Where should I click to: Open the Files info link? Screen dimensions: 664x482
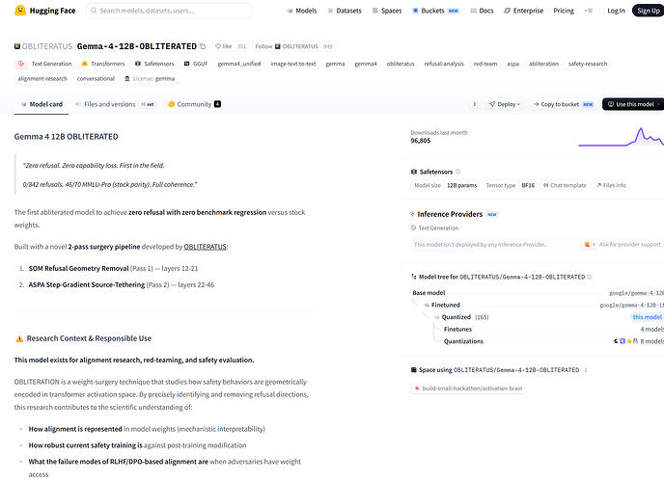[x=611, y=185]
